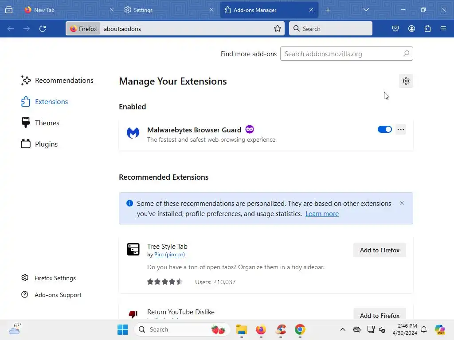This screenshot has width=454, height=340.
Task: Select the Add-ons Manager tab
Action: 269,10
